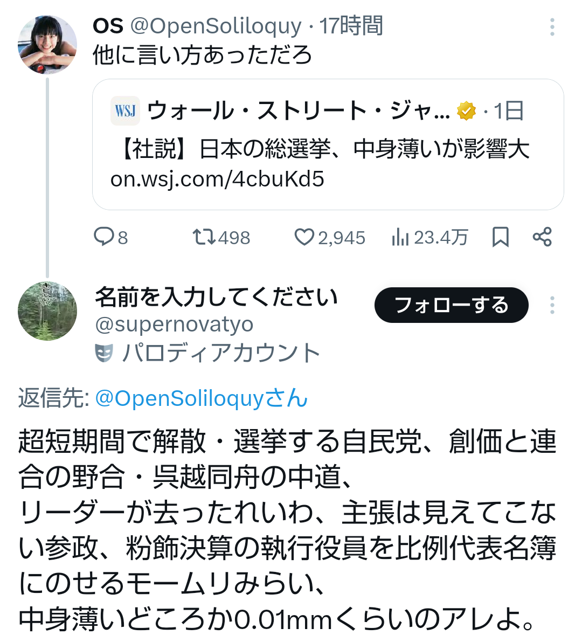The height and width of the screenshot is (642, 582).
Task: Tap the repost arrows icon
Action: pyautogui.click(x=204, y=237)
